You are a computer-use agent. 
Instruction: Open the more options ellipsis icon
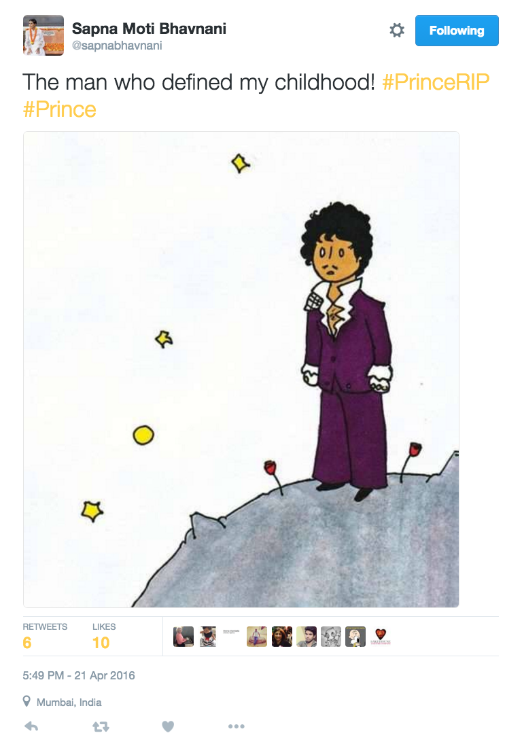(x=236, y=726)
